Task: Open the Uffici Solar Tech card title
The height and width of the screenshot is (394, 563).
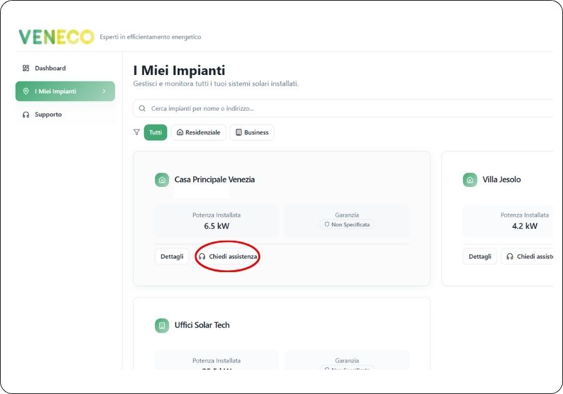Action: [x=201, y=325]
